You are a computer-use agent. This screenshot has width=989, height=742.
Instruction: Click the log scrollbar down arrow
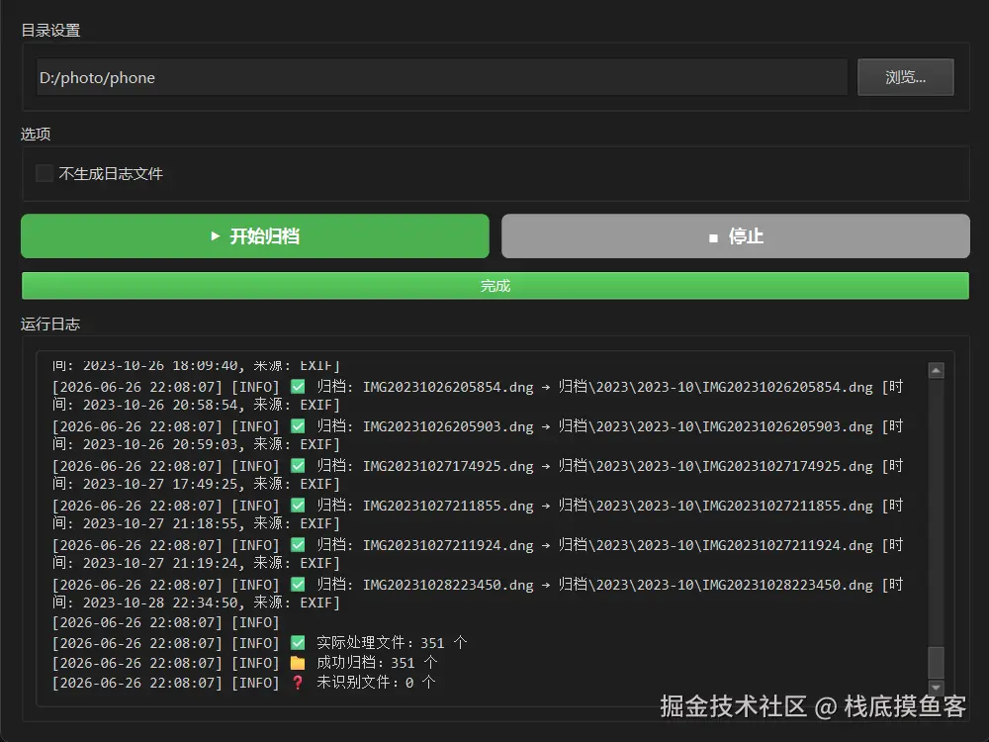936,688
